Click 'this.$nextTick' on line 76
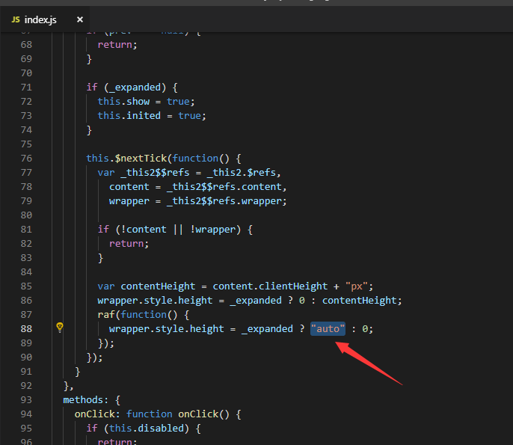This screenshot has width=513, height=445. (126, 158)
